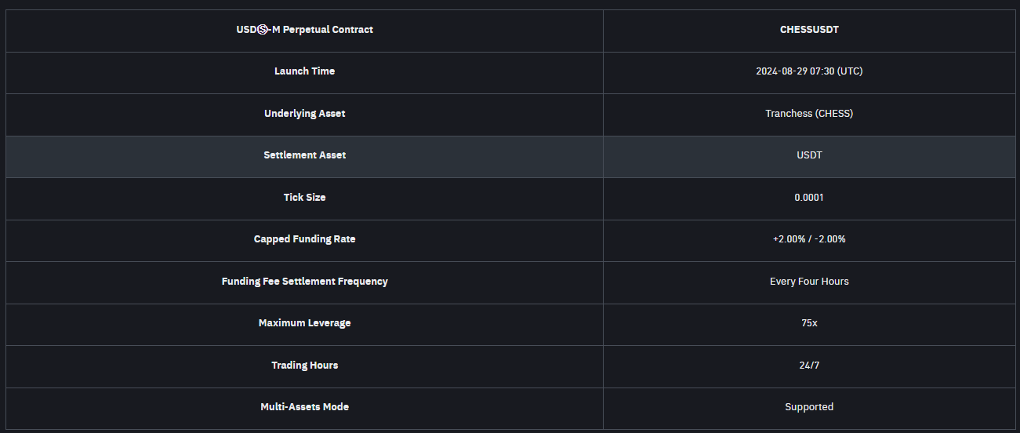
Task: Select the +2.00% / -2.00% value
Action: [x=809, y=239]
